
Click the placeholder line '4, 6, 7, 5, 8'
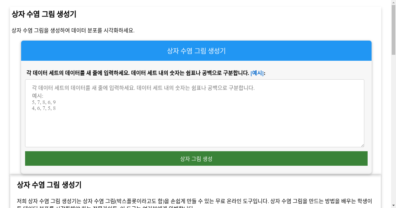[x=44, y=108]
